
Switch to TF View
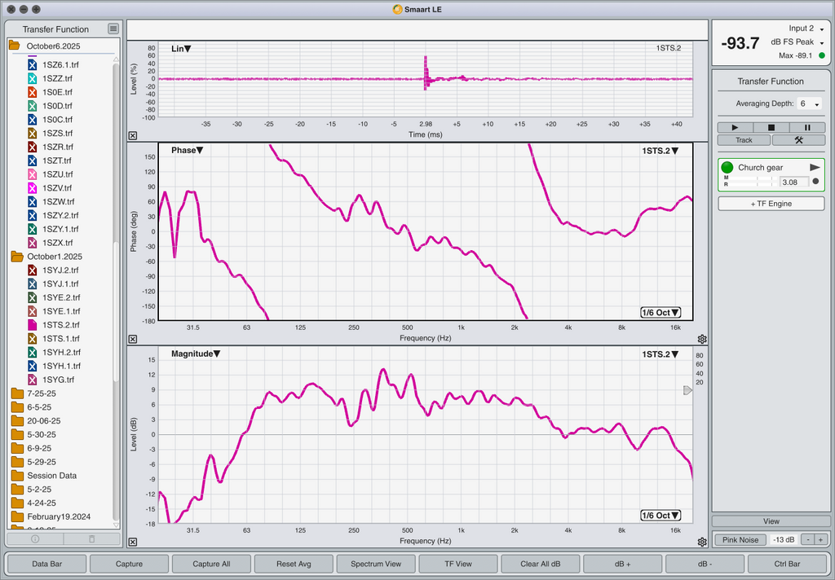coord(457,564)
